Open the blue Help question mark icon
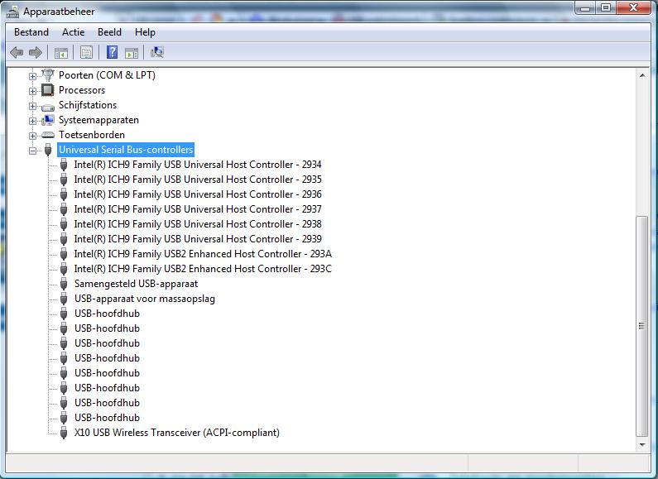 pos(112,52)
